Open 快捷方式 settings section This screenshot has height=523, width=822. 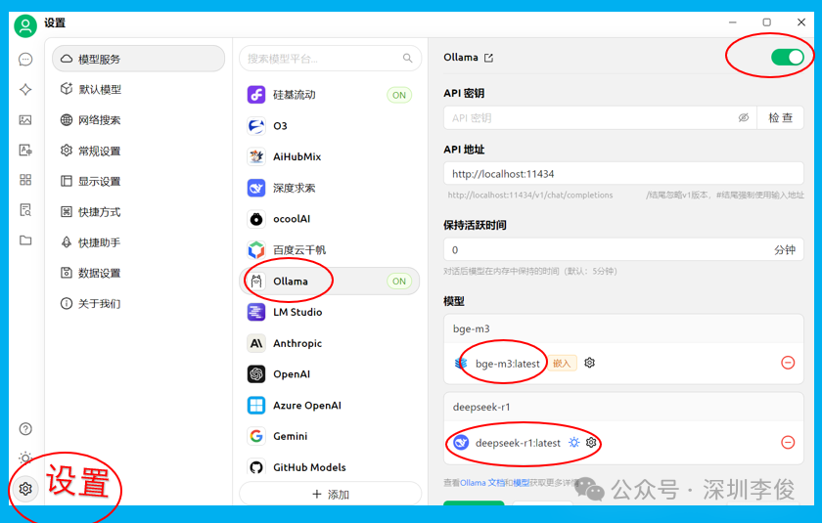coord(138,212)
